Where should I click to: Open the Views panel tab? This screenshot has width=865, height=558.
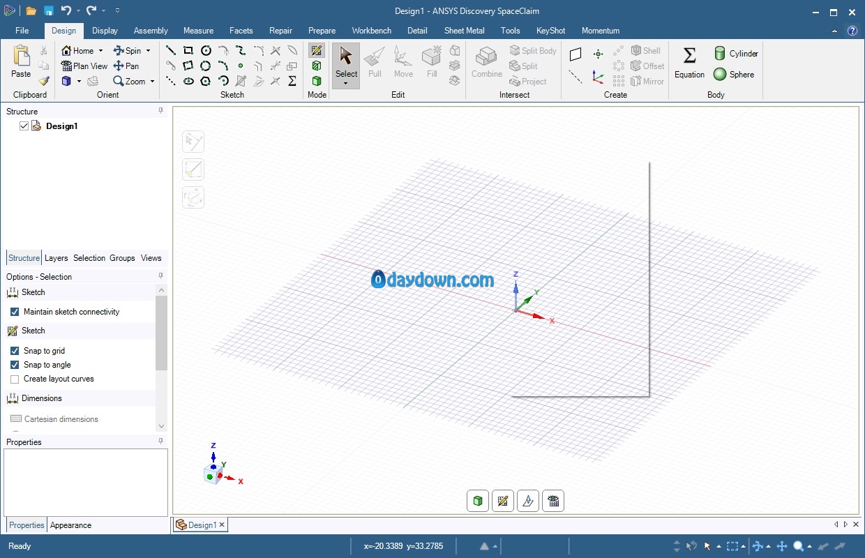coord(151,258)
